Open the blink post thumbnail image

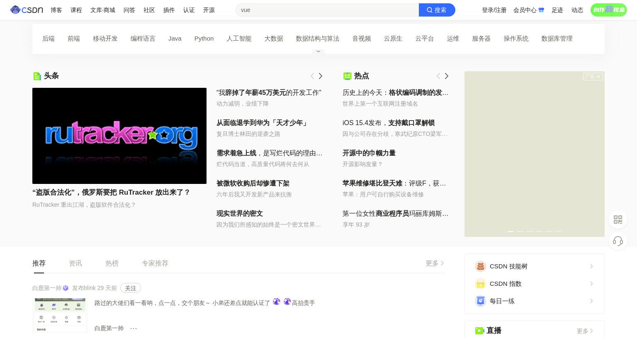pyautogui.click(x=60, y=315)
